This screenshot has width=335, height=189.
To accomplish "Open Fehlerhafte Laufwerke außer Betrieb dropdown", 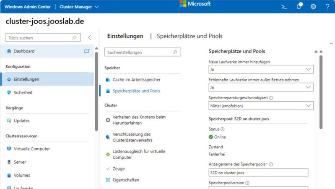I will [x=261, y=87].
